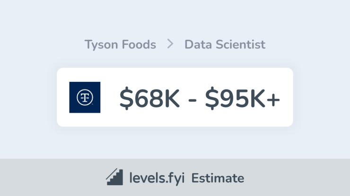This screenshot has height=196, width=350.
Task: Select the word Tyson in breadcrumb
Action: pos(101,45)
